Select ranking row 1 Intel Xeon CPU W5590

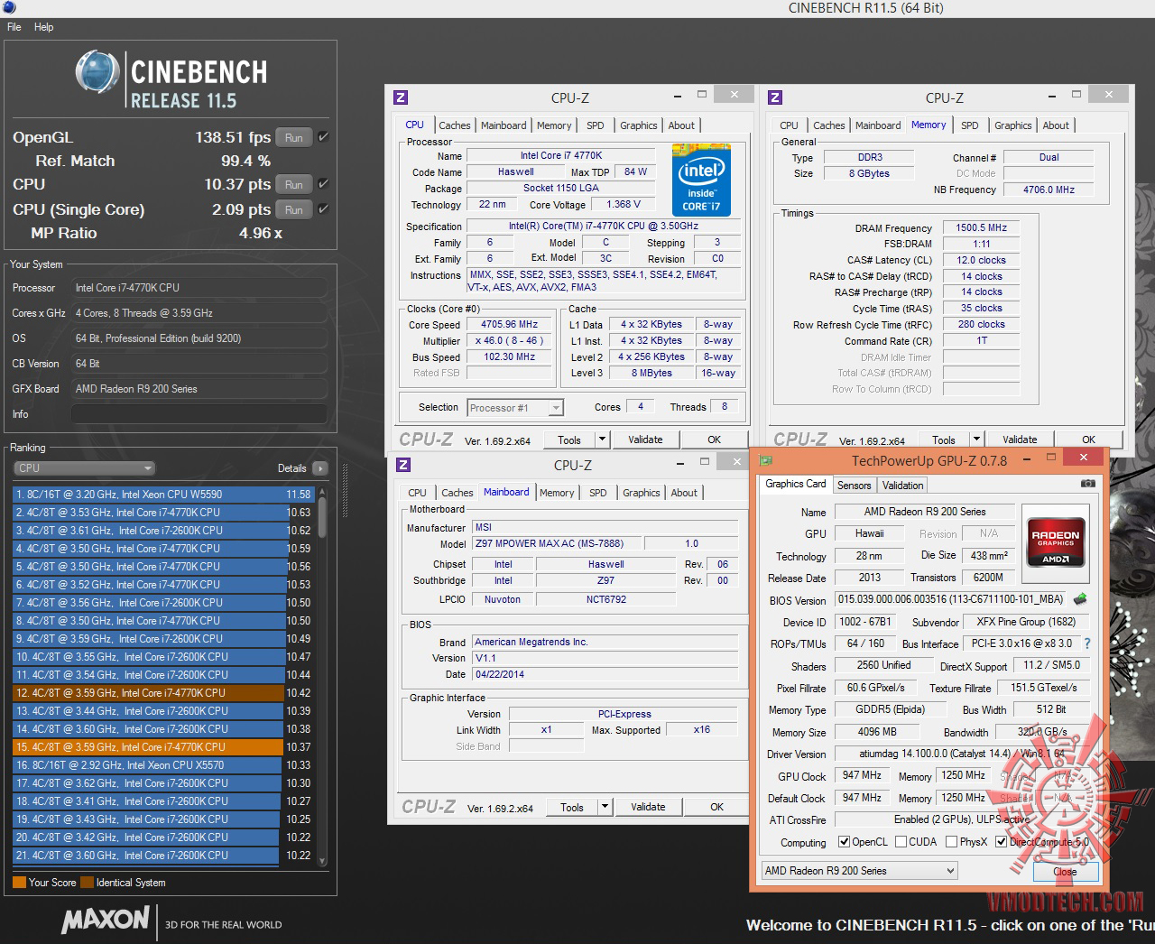(163, 495)
